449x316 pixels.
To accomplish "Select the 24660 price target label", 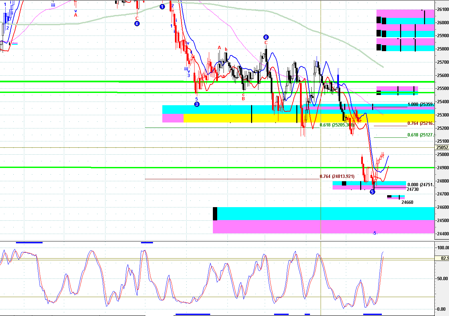I will [x=407, y=202].
